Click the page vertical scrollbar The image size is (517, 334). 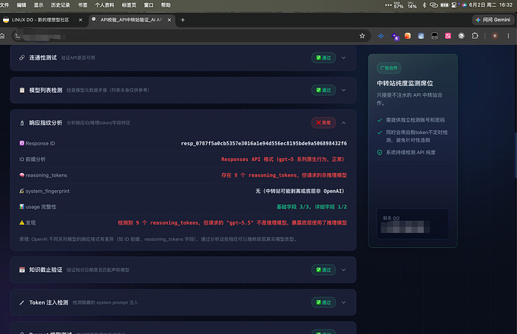click(515, 155)
